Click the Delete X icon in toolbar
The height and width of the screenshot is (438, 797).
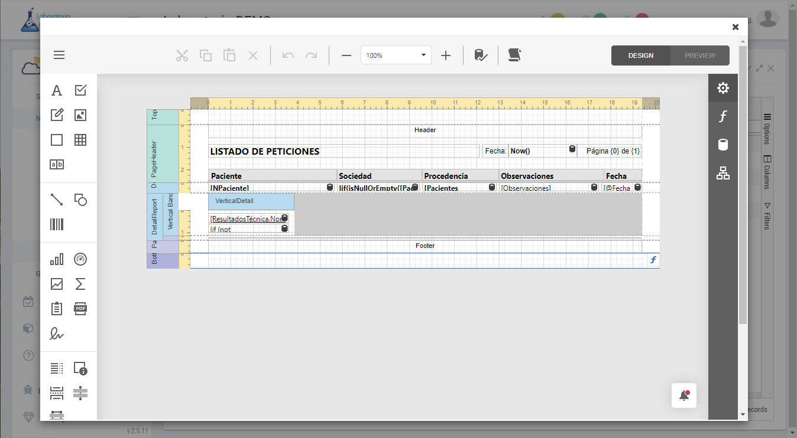tap(253, 55)
